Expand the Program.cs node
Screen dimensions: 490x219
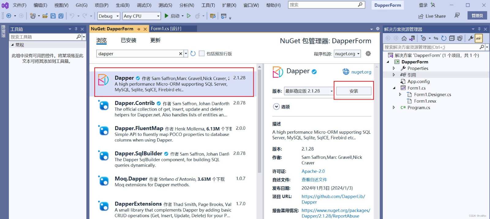pyautogui.click(x=394, y=108)
